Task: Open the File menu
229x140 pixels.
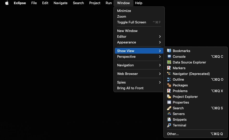Action: pyautogui.click(x=34, y=3)
